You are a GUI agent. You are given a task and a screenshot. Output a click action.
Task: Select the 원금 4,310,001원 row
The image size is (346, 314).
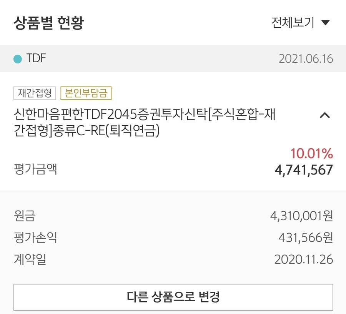173,216
